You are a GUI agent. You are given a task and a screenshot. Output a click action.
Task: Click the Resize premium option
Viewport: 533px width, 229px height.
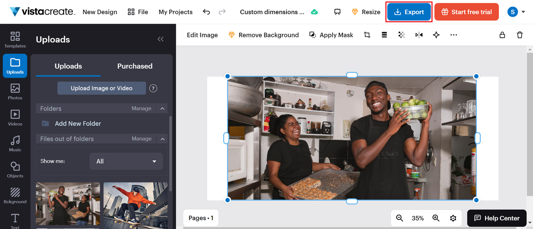point(366,12)
